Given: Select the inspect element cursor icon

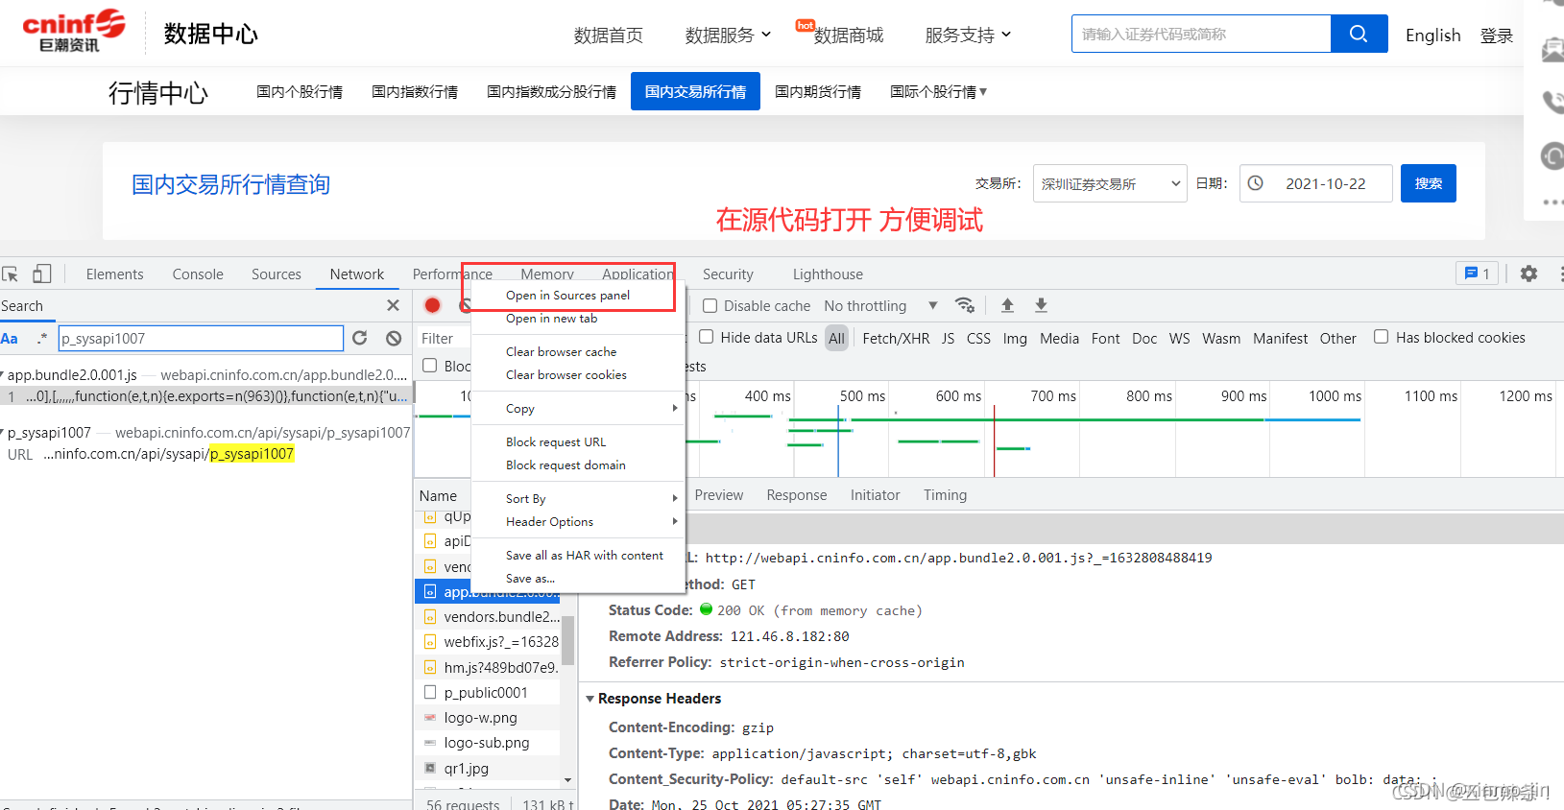Looking at the screenshot, I should tap(11, 274).
